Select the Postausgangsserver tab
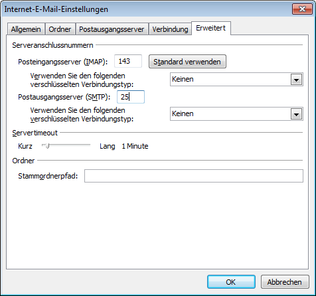This screenshot has height=296, width=316. [x=112, y=29]
